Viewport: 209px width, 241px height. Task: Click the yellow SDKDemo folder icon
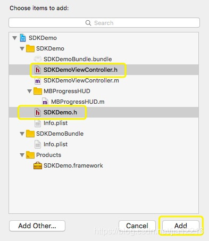click(x=30, y=48)
